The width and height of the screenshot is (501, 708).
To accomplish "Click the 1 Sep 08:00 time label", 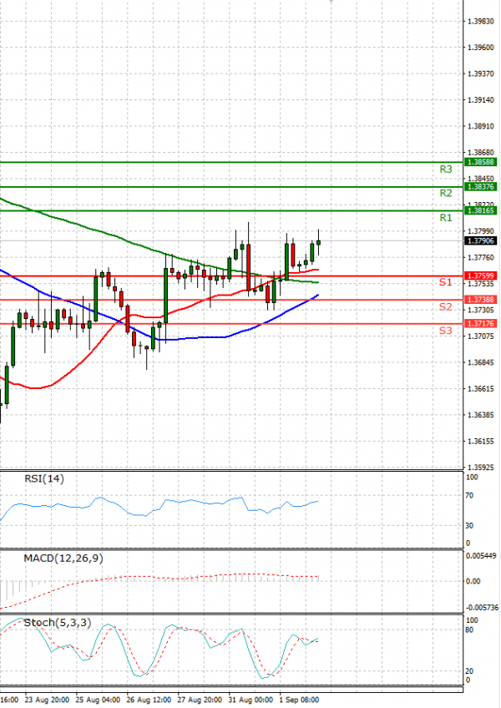I will 300,700.
